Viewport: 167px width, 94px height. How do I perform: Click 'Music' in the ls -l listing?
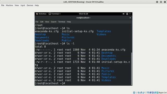pyautogui.click(x=105, y=68)
